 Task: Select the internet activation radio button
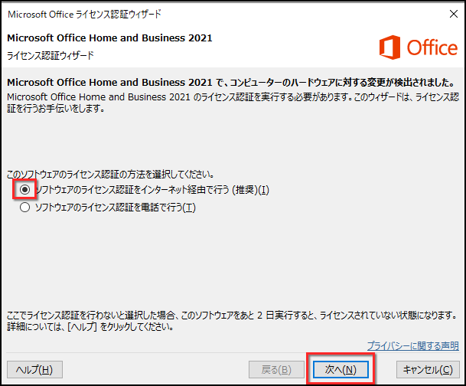tap(25, 189)
